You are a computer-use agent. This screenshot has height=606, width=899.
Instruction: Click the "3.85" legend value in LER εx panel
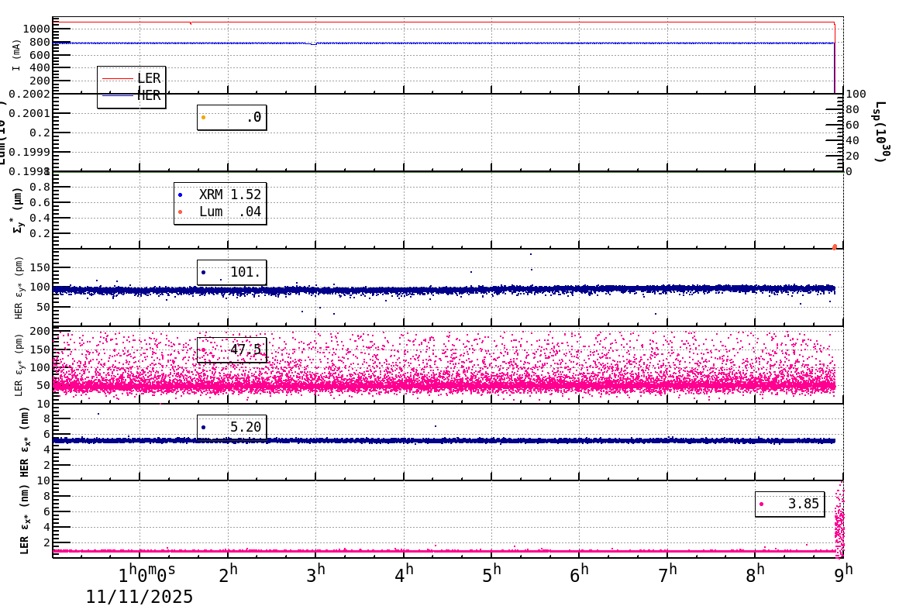(x=803, y=504)
